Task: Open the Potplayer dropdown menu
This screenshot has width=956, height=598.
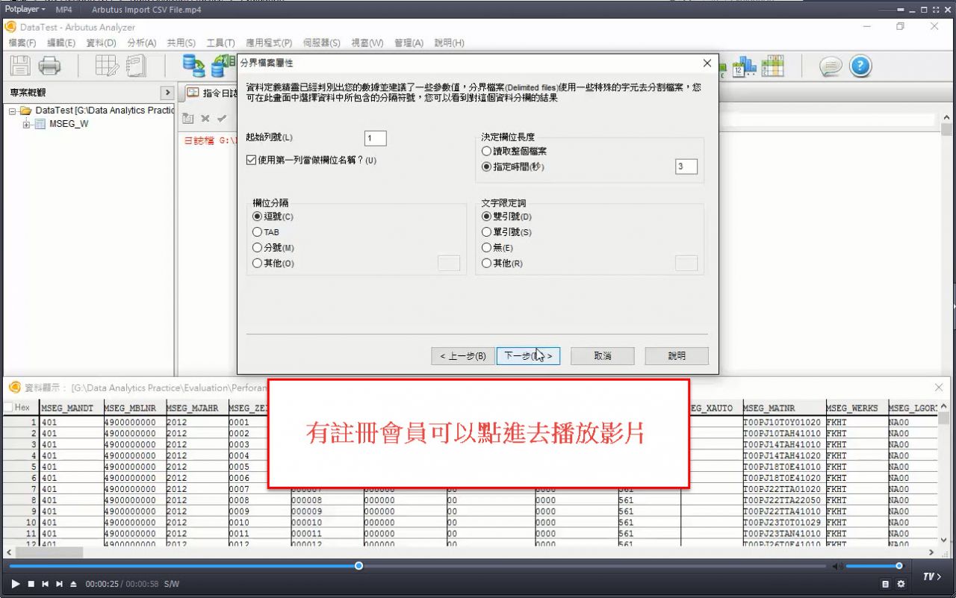Action: (25, 10)
